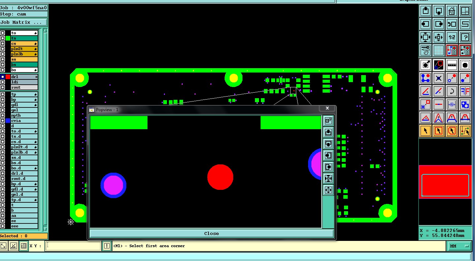Open the MM units dropdown

(x=459, y=246)
